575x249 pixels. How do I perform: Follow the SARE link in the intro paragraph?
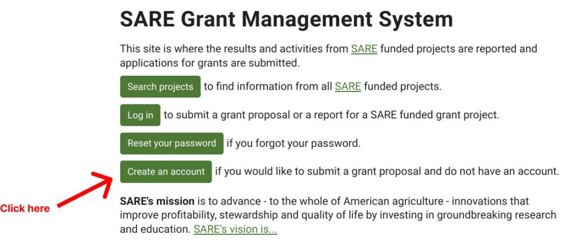(x=364, y=49)
